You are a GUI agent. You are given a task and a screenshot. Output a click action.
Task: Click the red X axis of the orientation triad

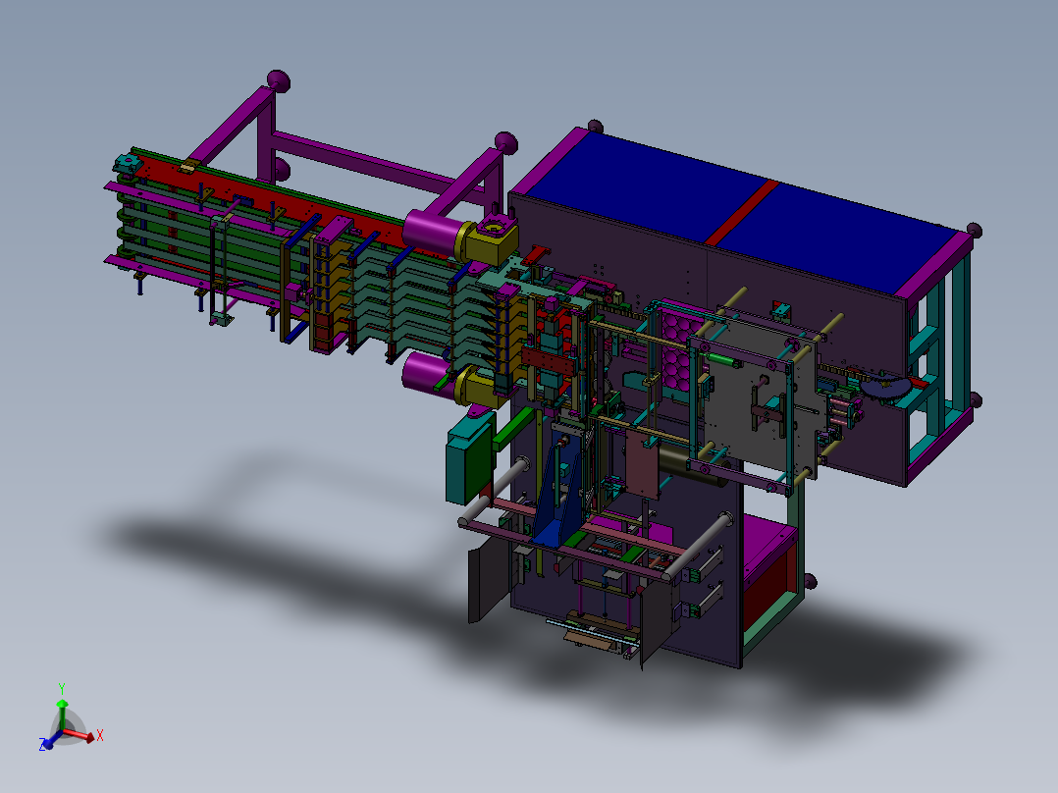point(79,735)
